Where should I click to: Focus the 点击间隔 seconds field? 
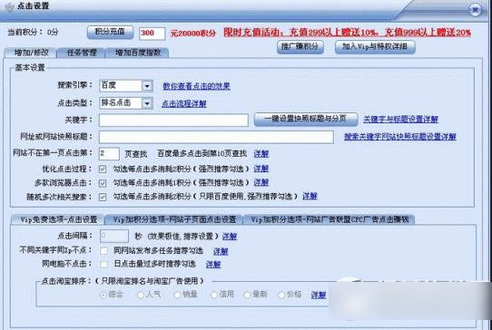click(113, 236)
